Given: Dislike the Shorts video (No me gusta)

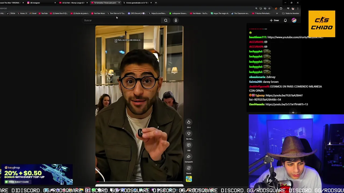Looking at the screenshot, I should [189, 133].
